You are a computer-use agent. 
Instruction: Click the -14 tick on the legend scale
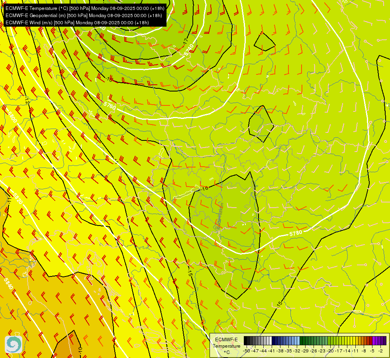click(347, 351)
